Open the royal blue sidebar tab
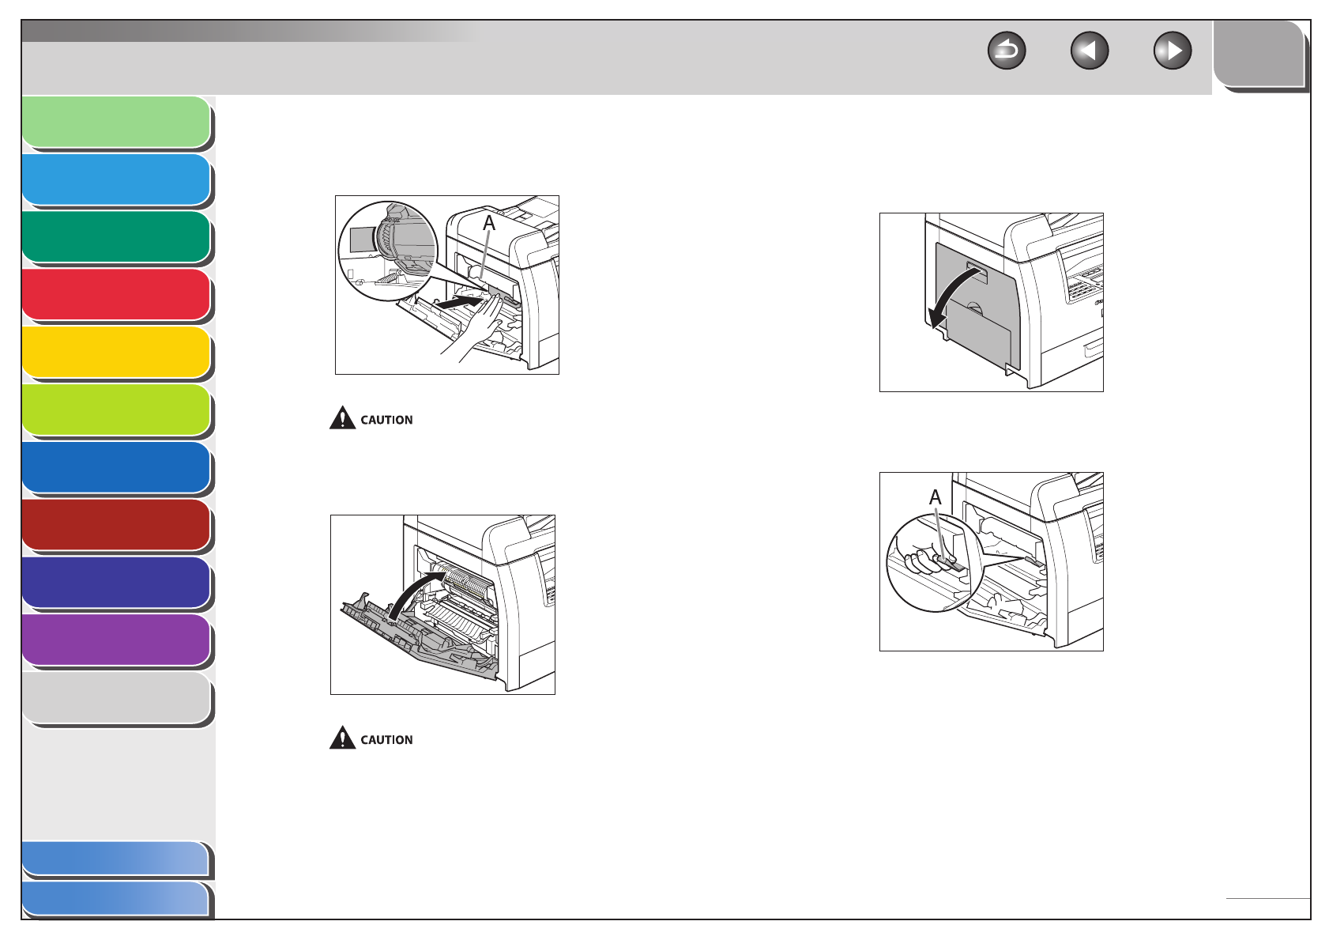Screen dimensions: 1329x940 [x=117, y=468]
